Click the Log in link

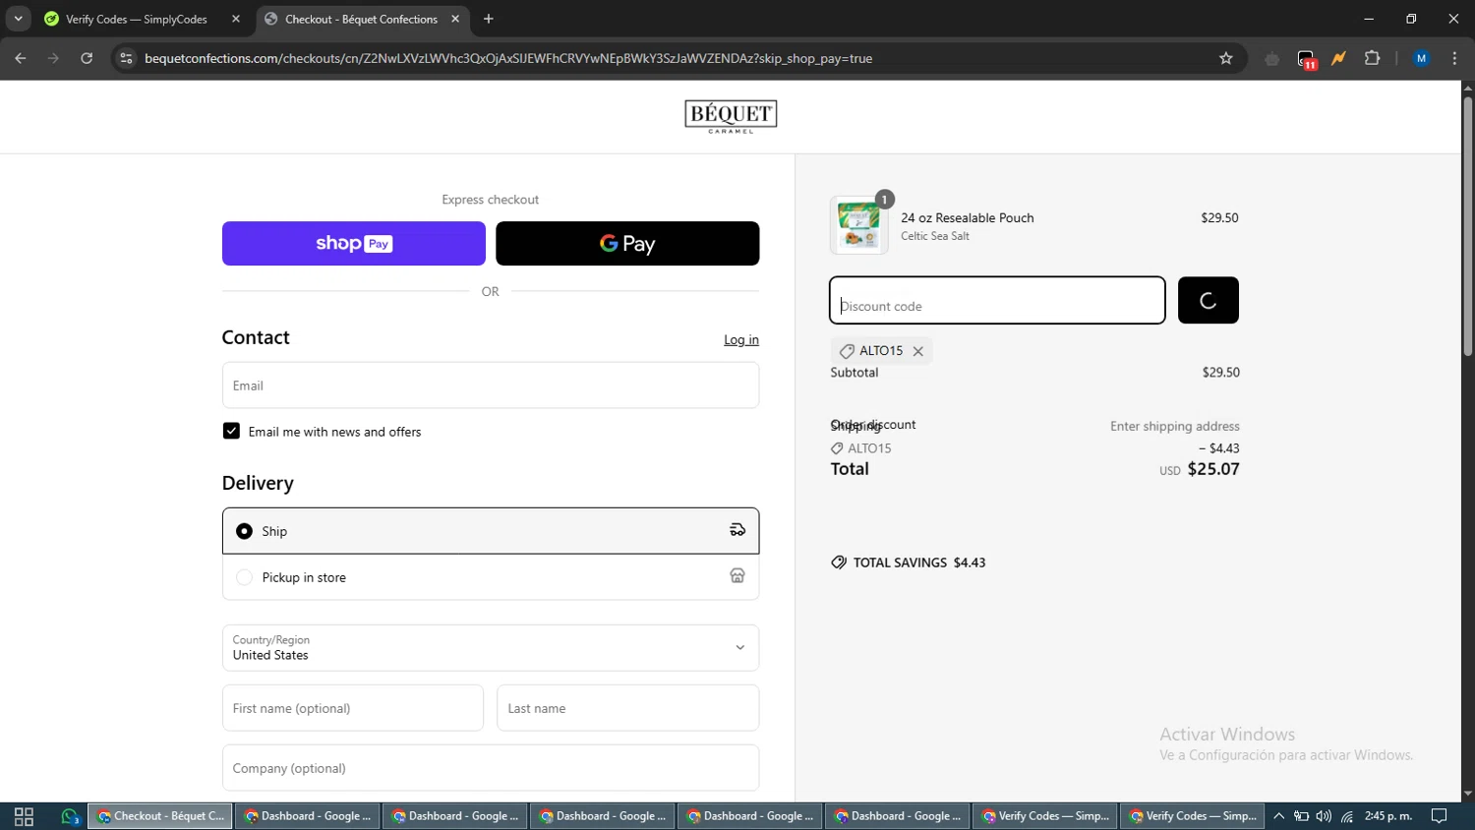pyautogui.click(x=741, y=339)
